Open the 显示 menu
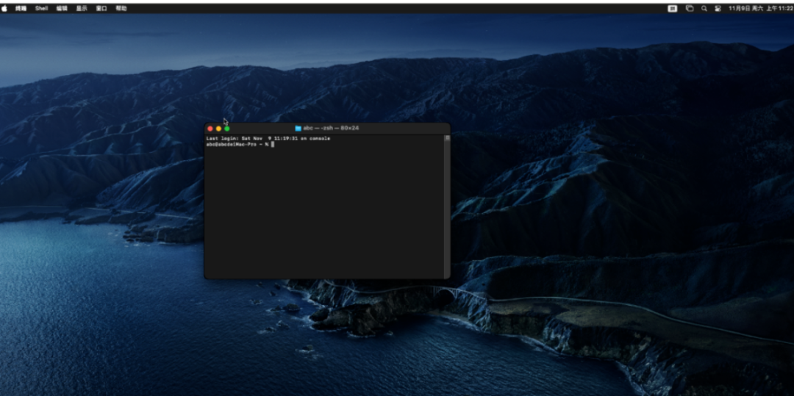794x396 pixels. click(82, 9)
